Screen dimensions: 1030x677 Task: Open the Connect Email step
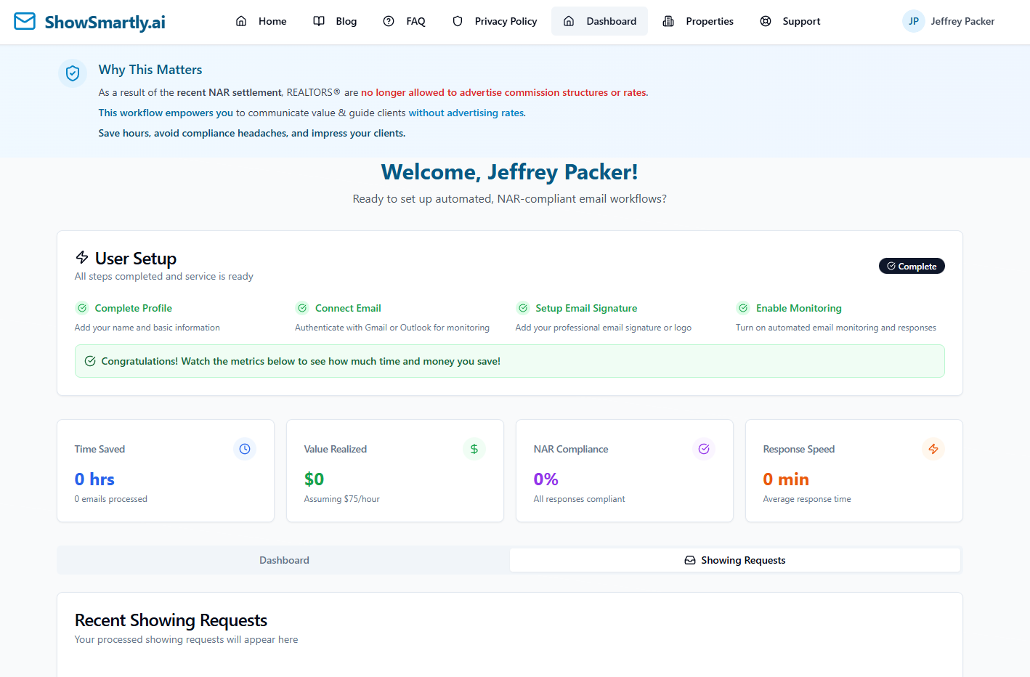tap(348, 308)
